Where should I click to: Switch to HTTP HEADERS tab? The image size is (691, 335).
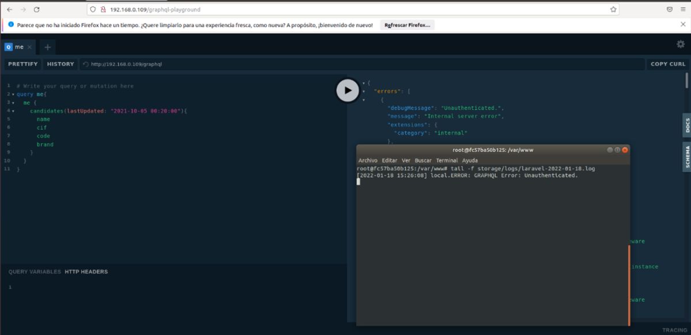(86, 272)
